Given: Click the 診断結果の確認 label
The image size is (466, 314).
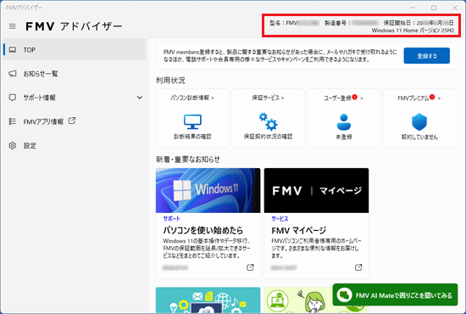Looking at the screenshot, I should tap(192, 137).
